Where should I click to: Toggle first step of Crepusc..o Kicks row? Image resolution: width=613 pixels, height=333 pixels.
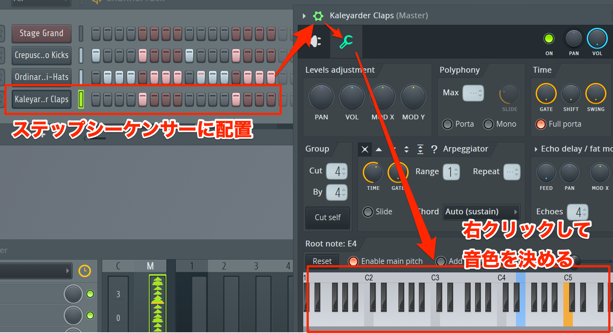coord(96,55)
